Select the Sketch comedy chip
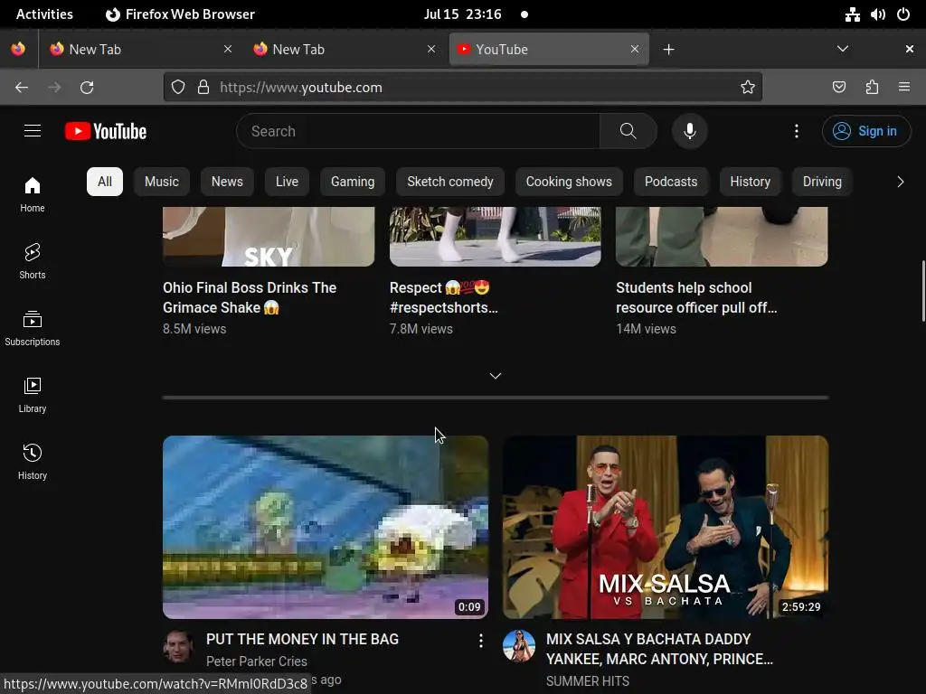The width and height of the screenshot is (926, 694). (x=450, y=182)
